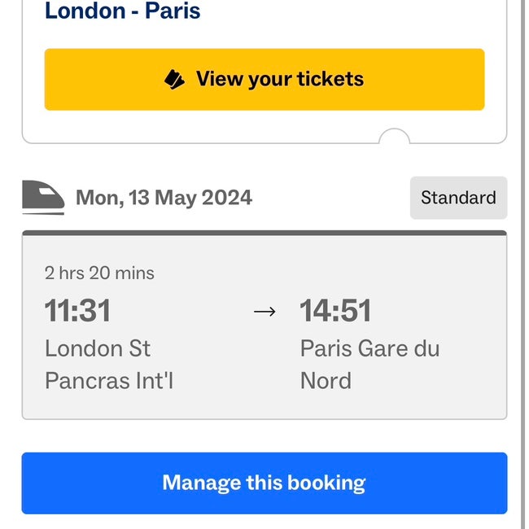Select the Standard class badge
The width and height of the screenshot is (529, 529).
pyautogui.click(x=458, y=198)
